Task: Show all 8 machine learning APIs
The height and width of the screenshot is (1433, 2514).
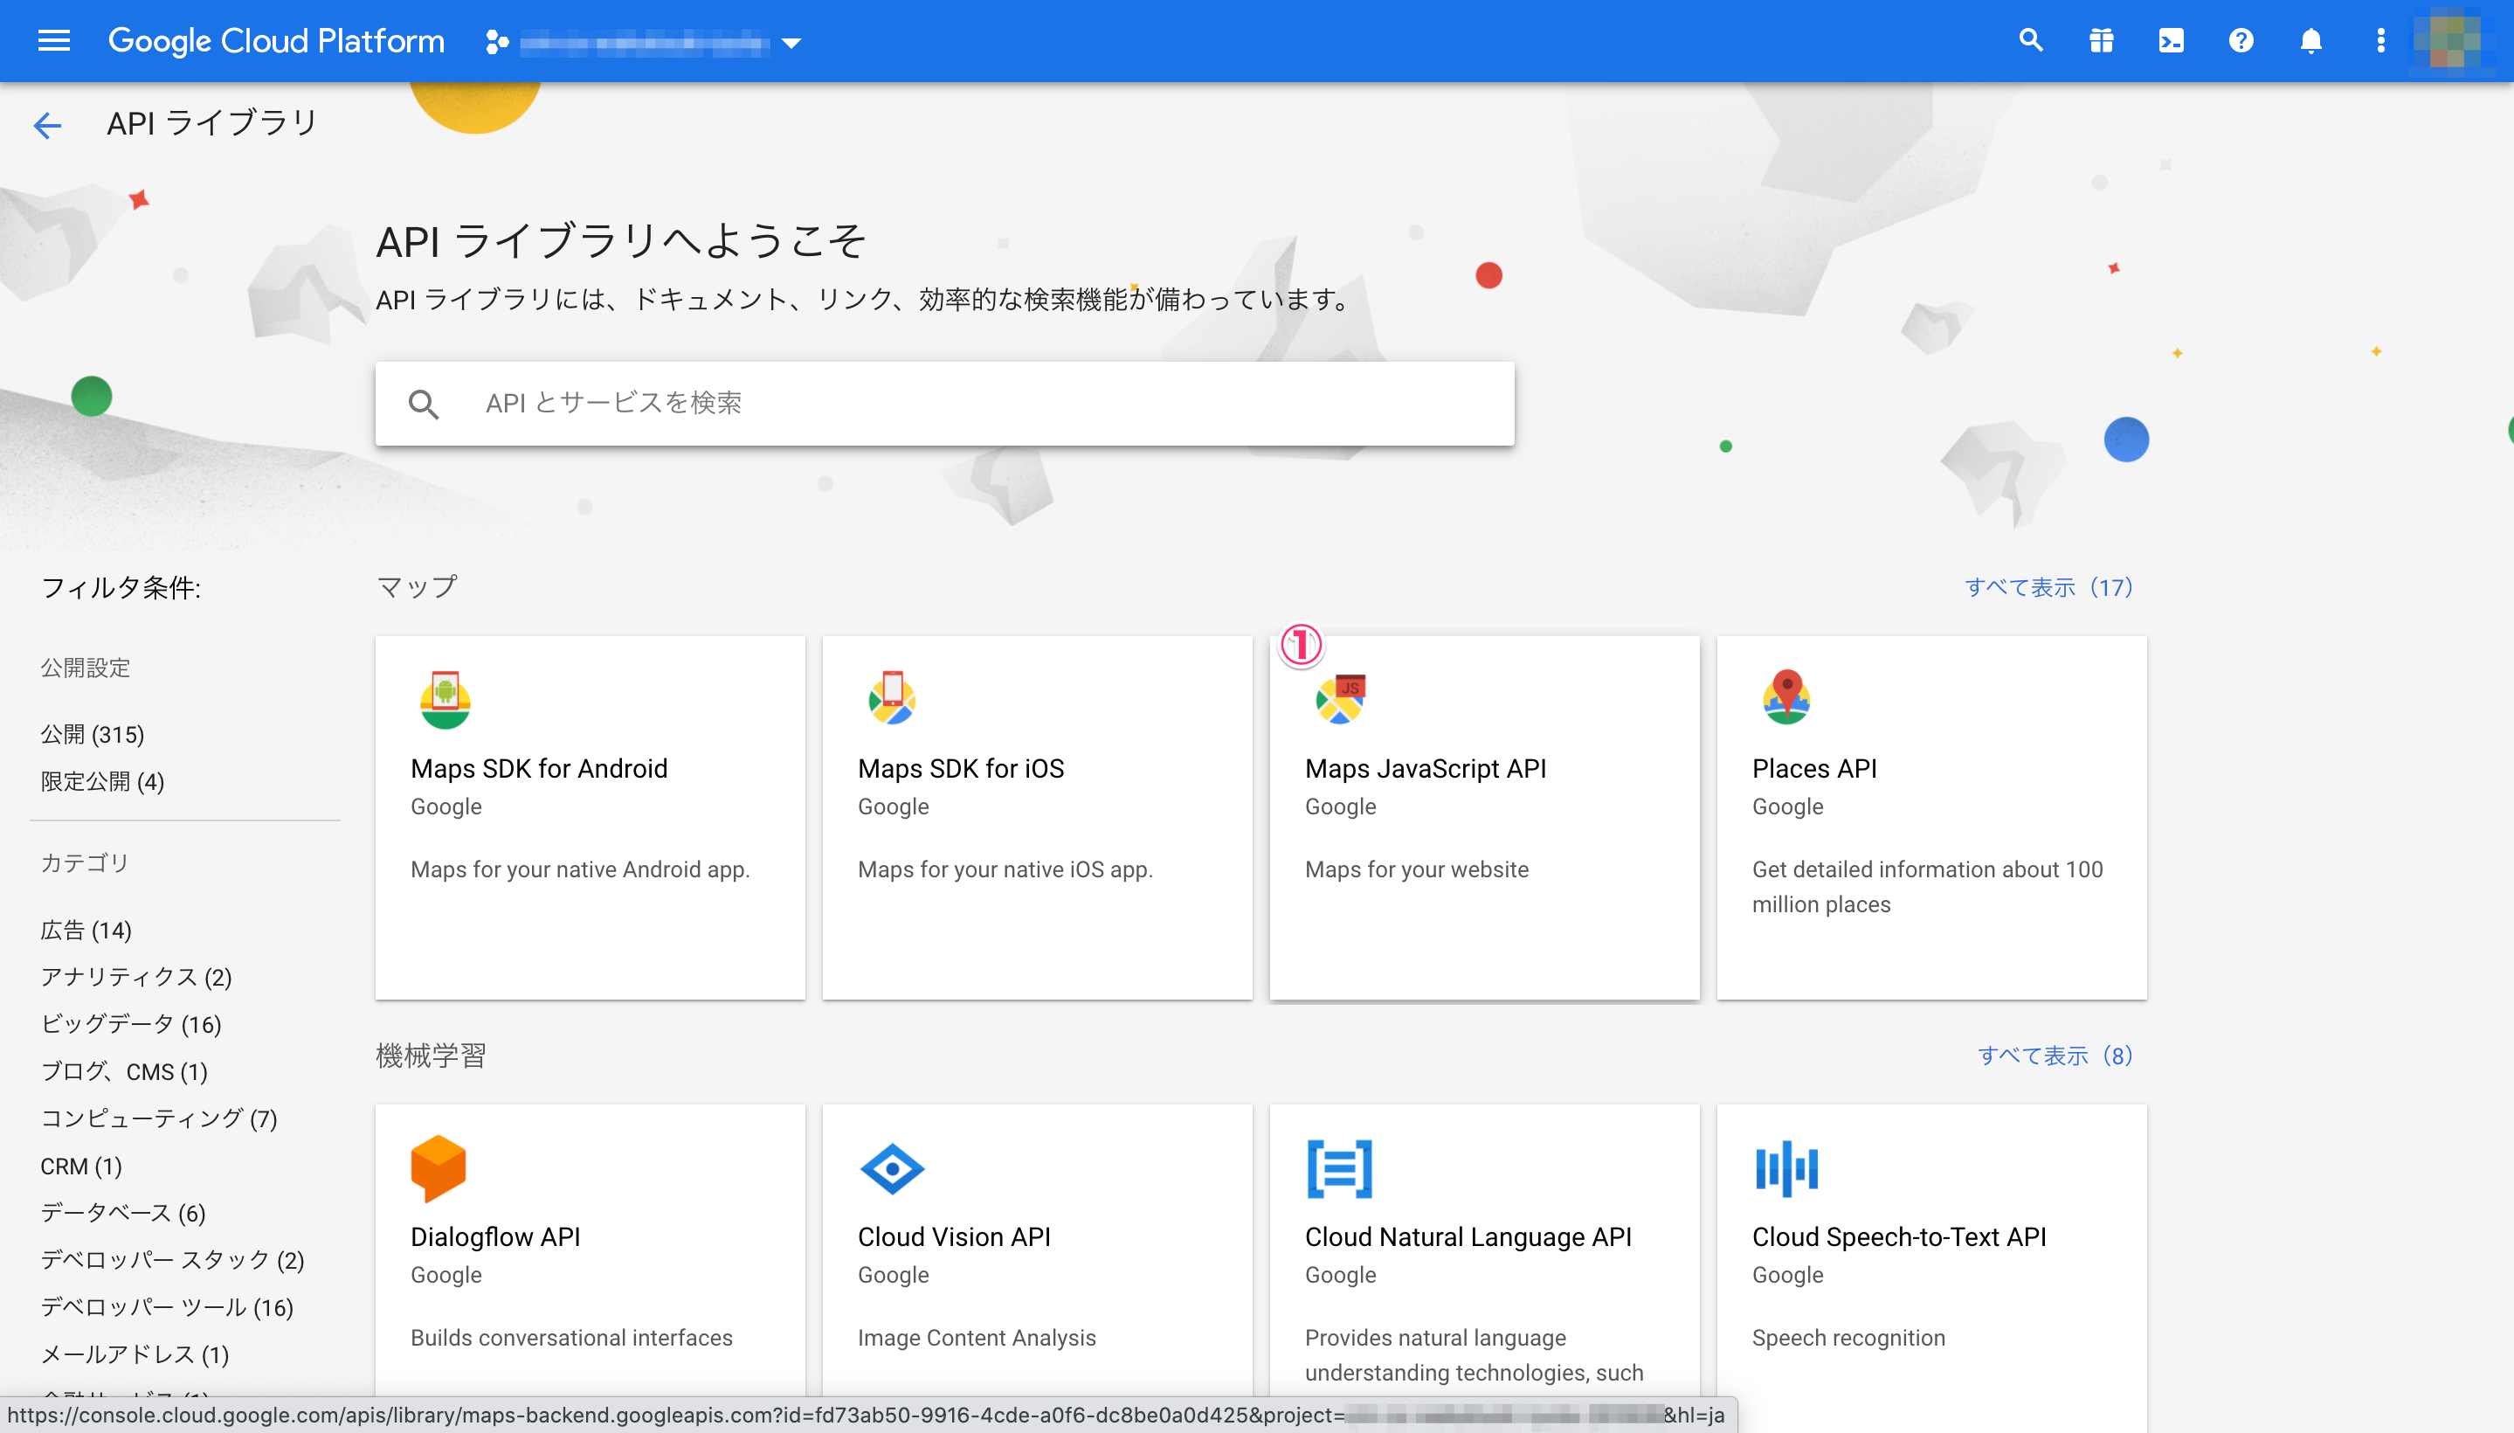Action: click(2055, 1055)
